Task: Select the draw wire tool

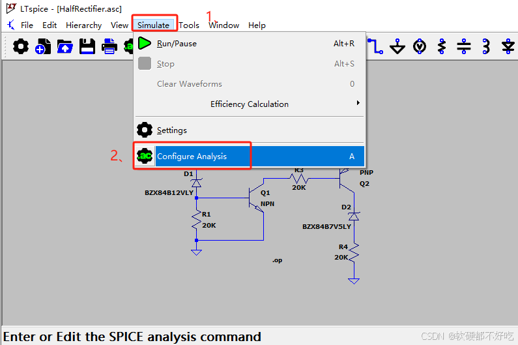Action: click(375, 46)
